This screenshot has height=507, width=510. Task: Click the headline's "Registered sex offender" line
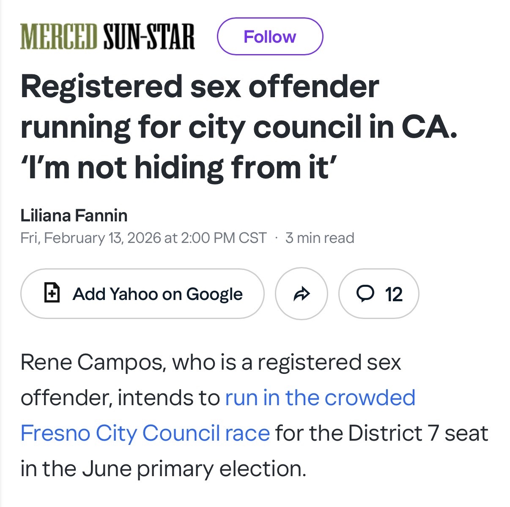[200, 87]
